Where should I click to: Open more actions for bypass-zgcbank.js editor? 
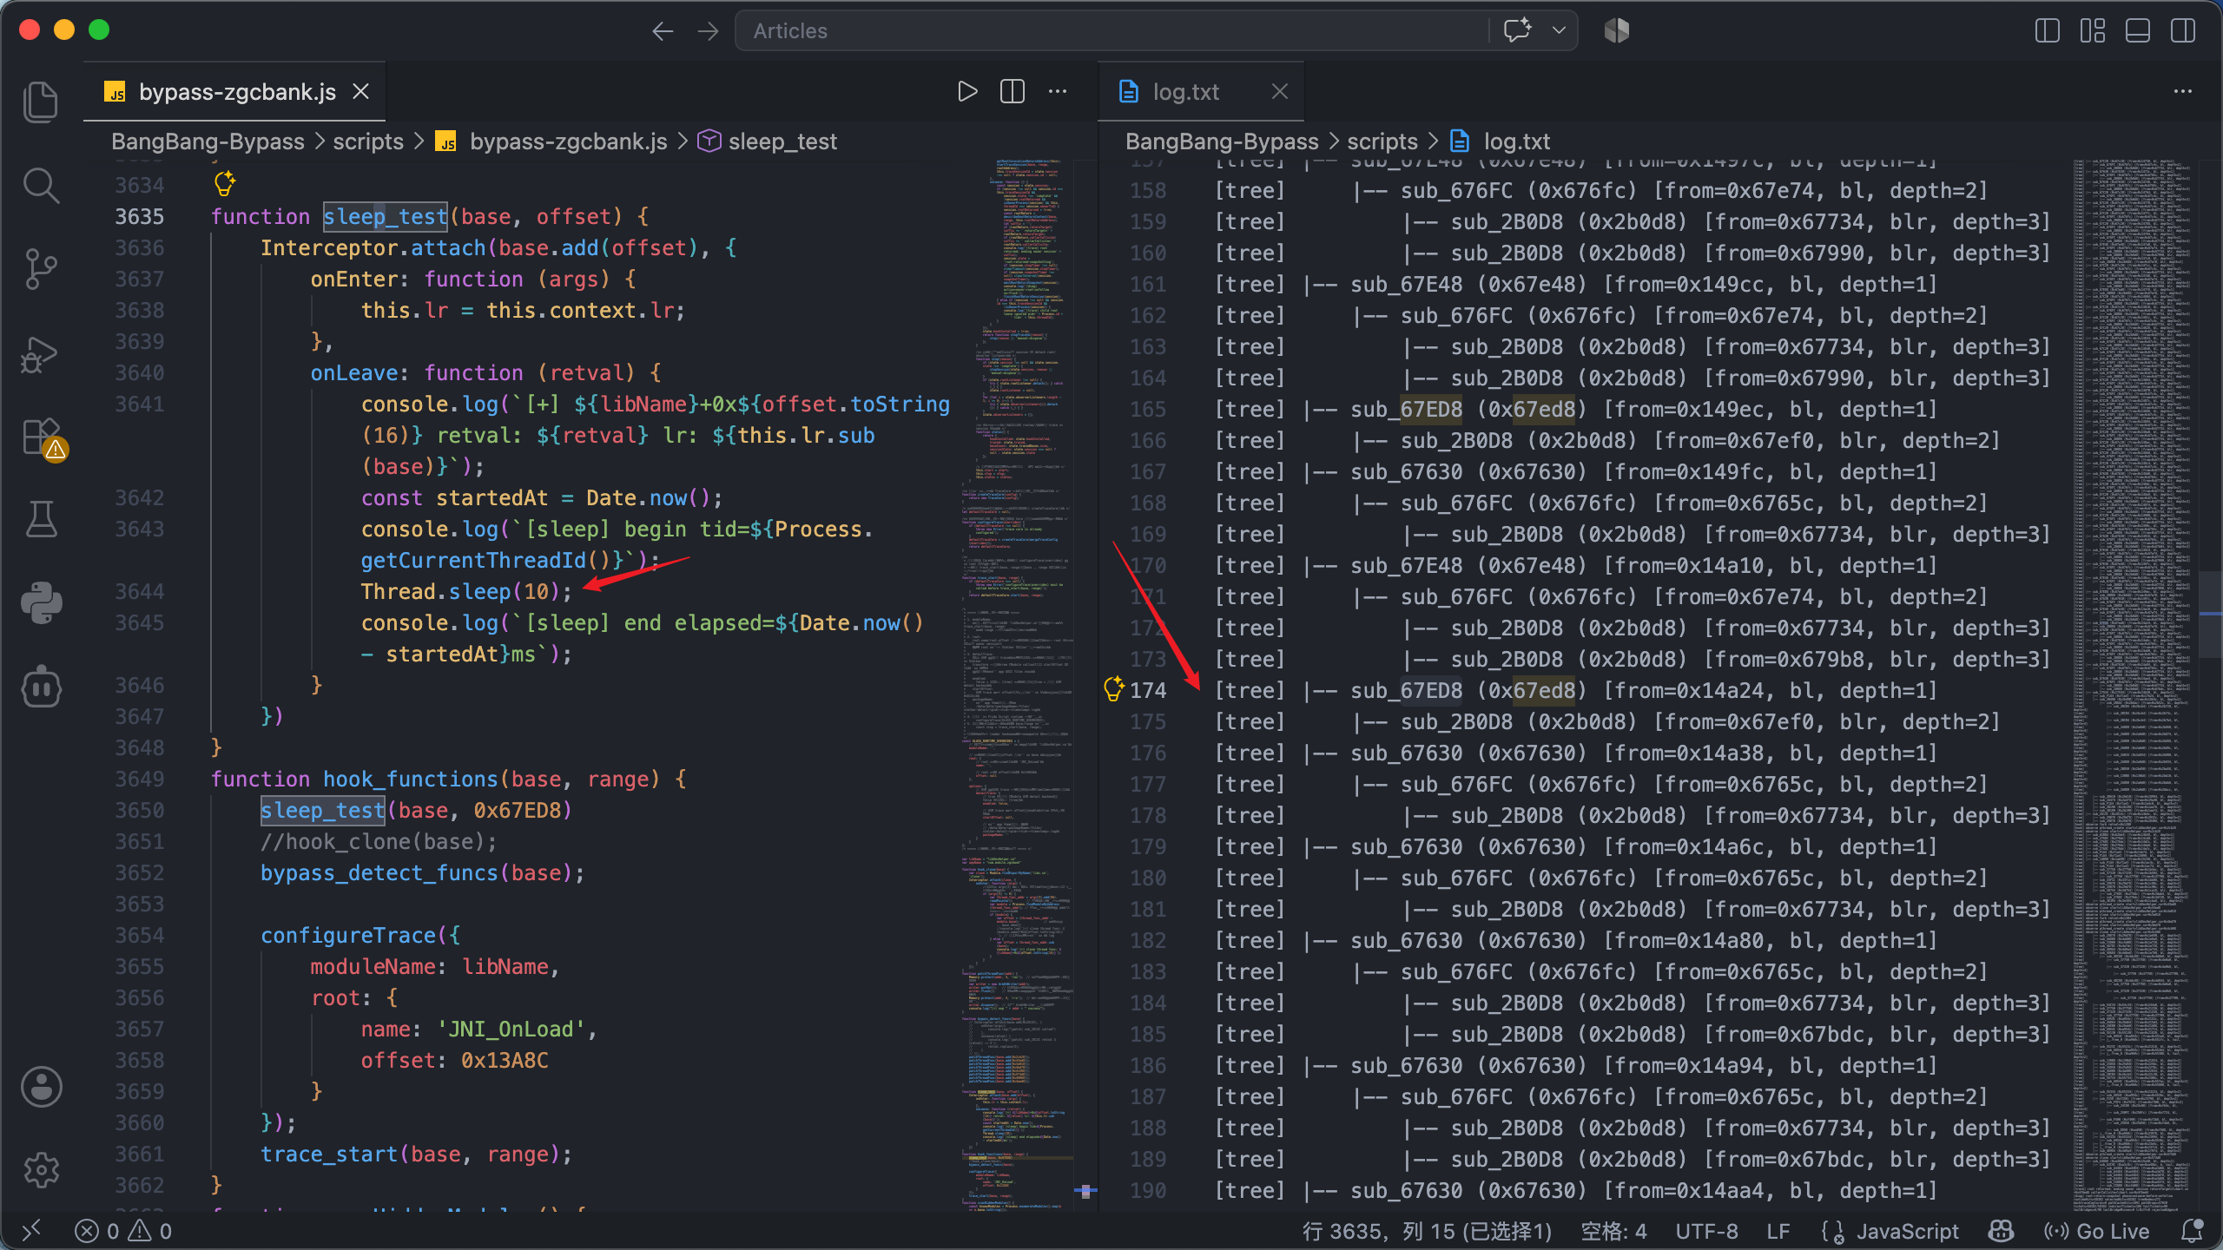coord(1058,91)
